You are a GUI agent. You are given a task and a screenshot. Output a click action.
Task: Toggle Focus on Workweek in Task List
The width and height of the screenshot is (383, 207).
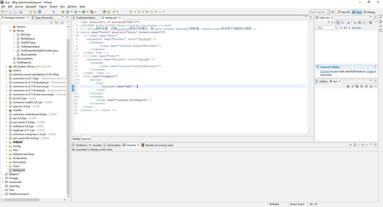tap(349, 23)
